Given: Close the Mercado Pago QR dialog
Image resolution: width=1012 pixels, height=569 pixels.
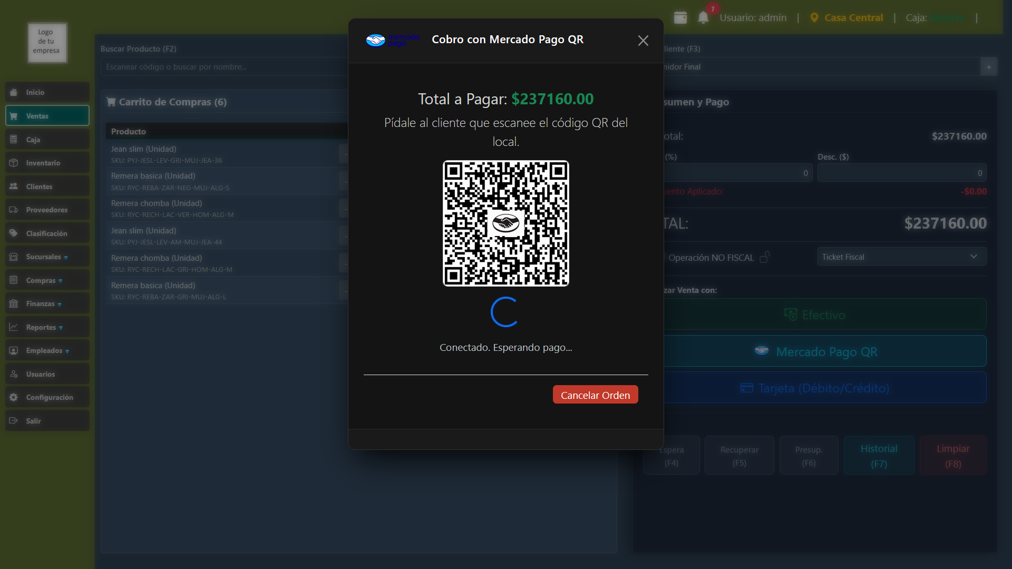Looking at the screenshot, I should (643, 41).
